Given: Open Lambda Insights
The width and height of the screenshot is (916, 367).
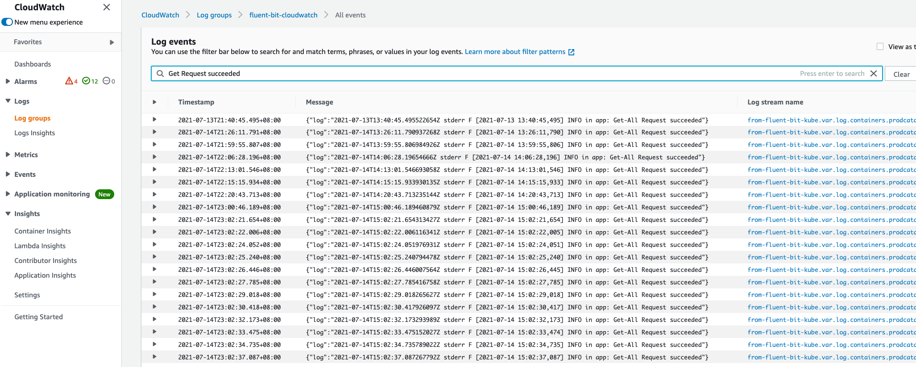Looking at the screenshot, I should pos(40,246).
